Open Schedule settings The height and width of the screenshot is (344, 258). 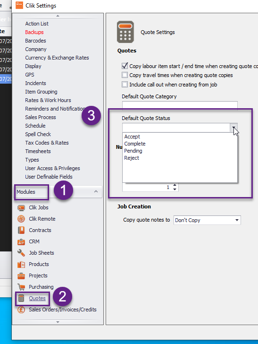(x=35, y=126)
